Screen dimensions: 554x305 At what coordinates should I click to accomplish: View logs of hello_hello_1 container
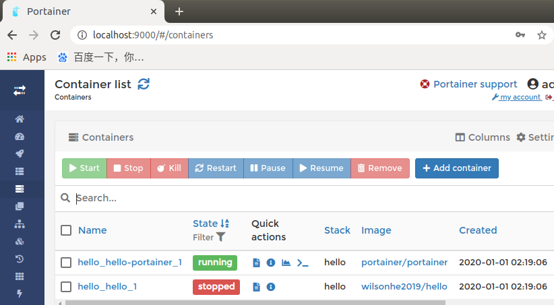click(x=257, y=287)
